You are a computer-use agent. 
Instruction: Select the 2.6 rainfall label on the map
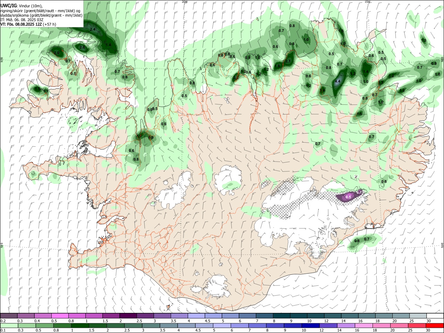[x=82, y=47]
